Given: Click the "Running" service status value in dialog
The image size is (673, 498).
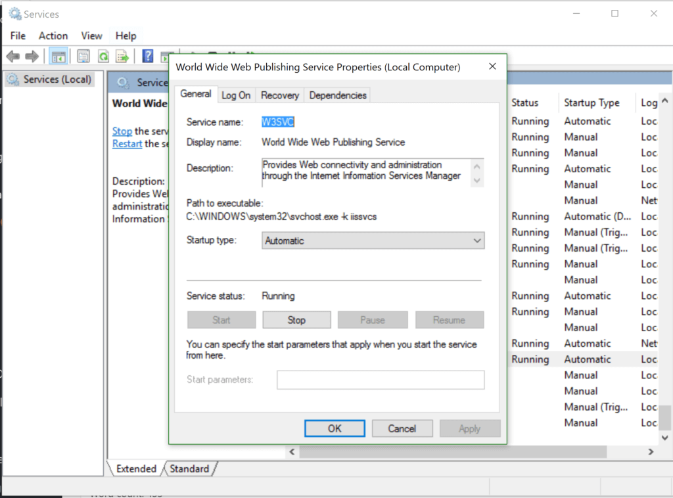Looking at the screenshot, I should 278,296.
